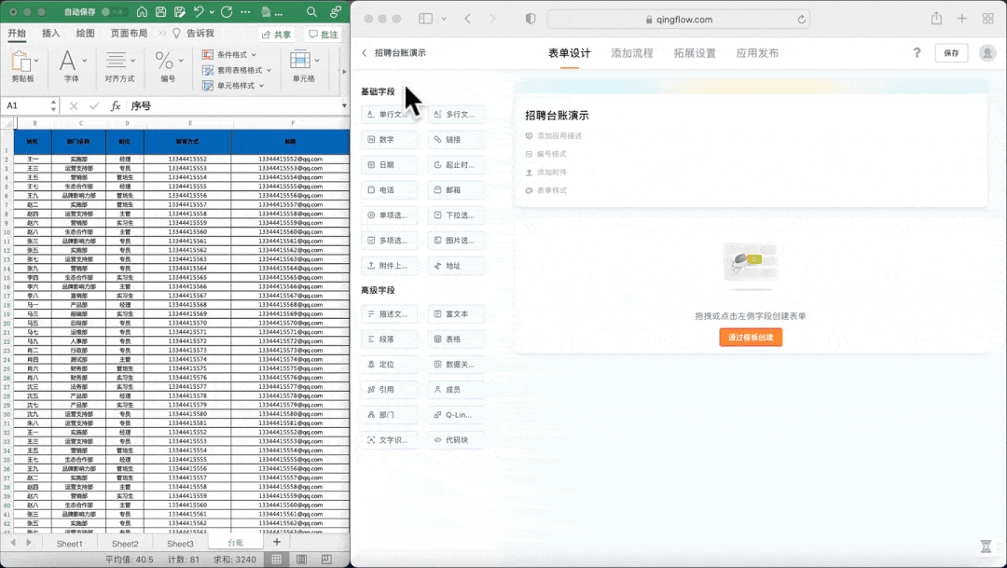Show more ribbon tabs with double chevron

click(x=162, y=34)
